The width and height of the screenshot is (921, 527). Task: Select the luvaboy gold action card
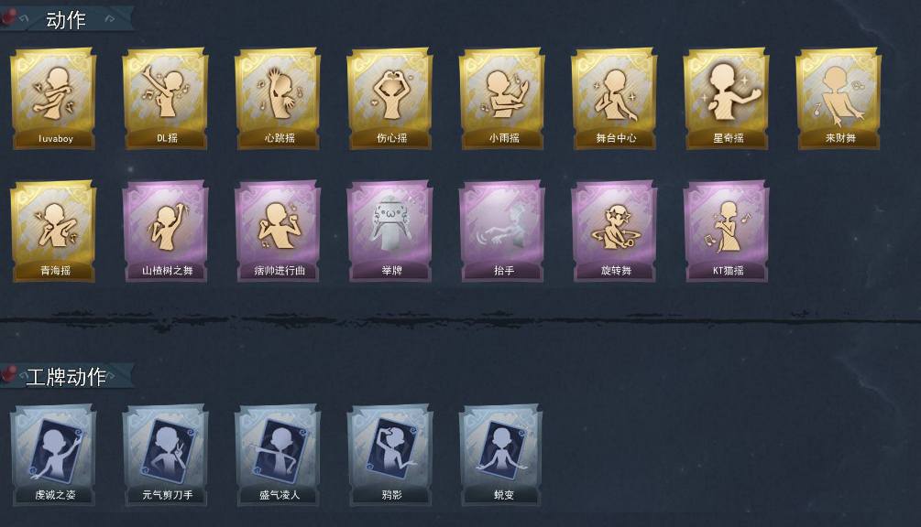(53, 99)
